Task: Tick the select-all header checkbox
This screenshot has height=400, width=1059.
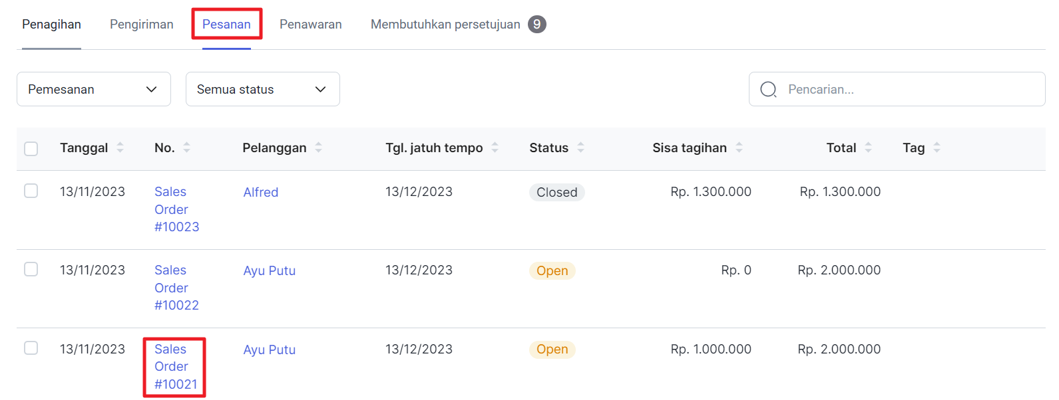Action: coord(31,148)
